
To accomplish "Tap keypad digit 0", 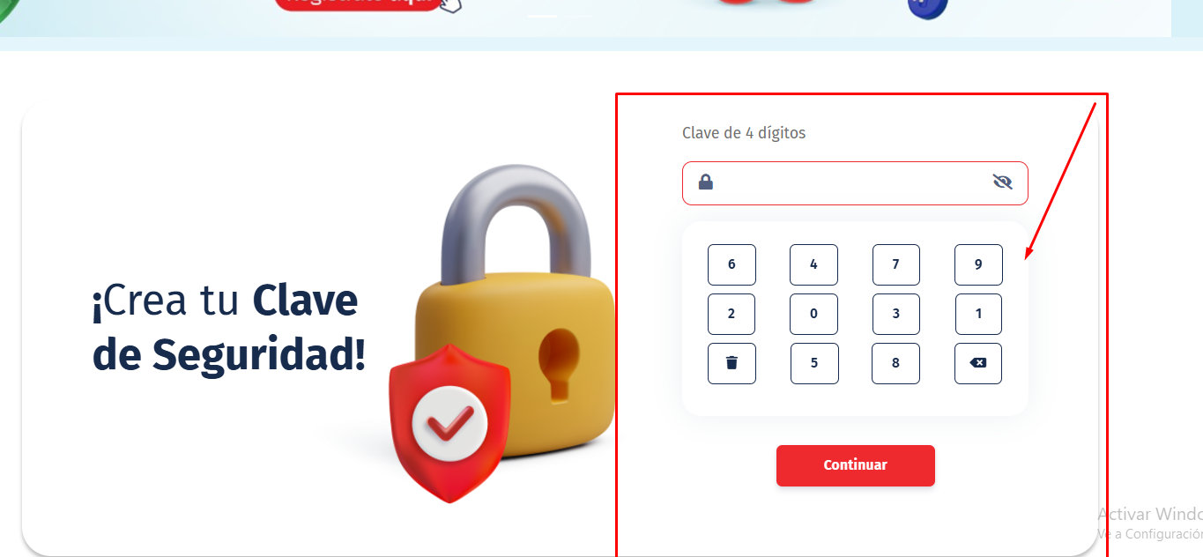I will (813, 314).
